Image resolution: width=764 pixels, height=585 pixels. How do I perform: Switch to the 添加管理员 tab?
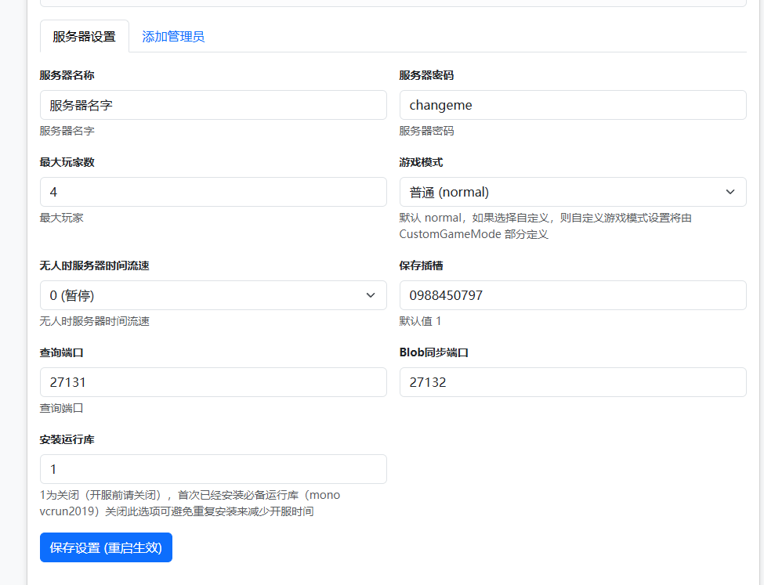tap(173, 37)
